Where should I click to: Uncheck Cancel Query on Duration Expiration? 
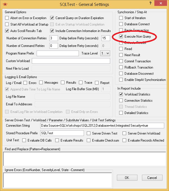coord(52,18)
